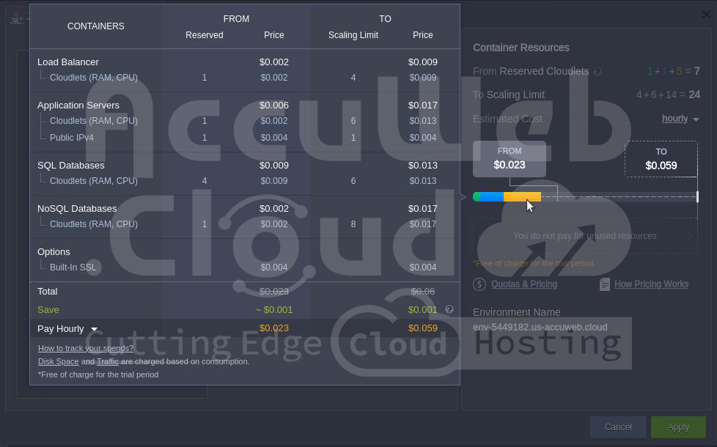717x447 pixels.
Task: Close the dialog with the top-right X
Action: [x=706, y=15]
